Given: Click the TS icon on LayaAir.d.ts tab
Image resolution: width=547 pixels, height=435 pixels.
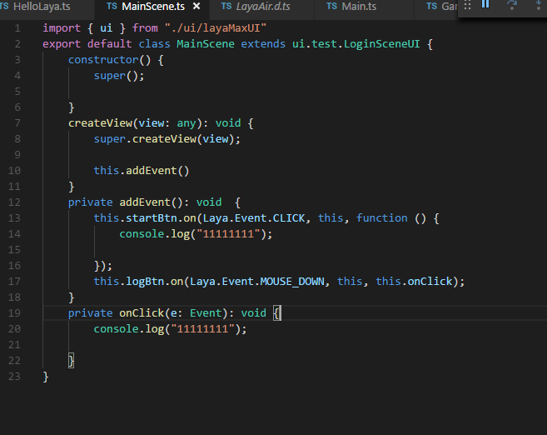Looking at the screenshot, I should pyautogui.click(x=226, y=7).
